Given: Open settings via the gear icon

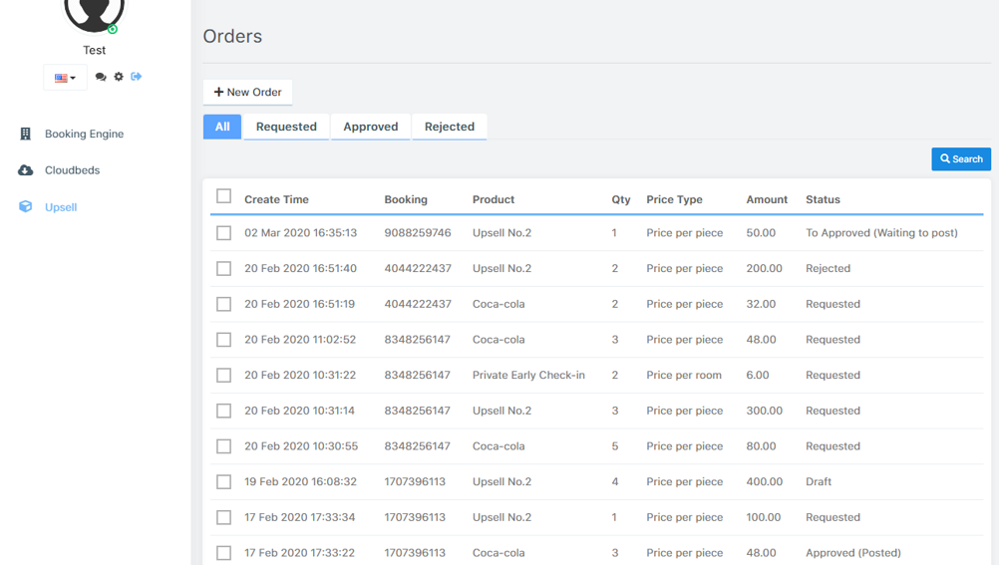Looking at the screenshot, I should tap(119, 77).
